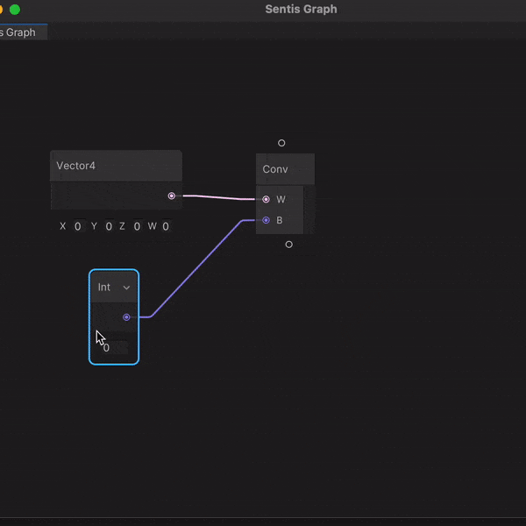
Task: Click the Vector4 node output port
Action: tap(172, 195)
